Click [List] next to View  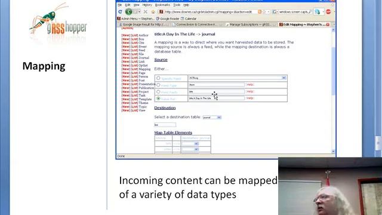134,110
